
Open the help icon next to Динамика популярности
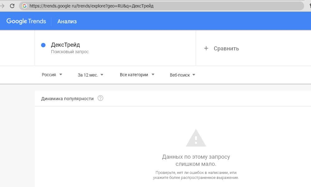point(100,98)
